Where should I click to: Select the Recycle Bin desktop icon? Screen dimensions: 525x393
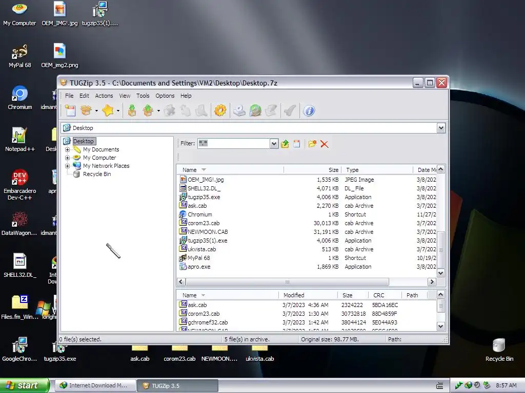tap(499, 350)
